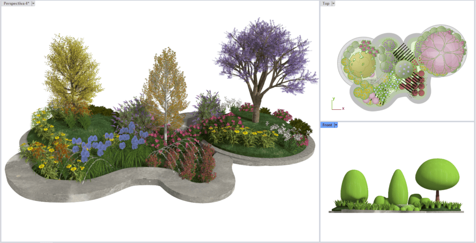Pick the leftmost green tree in Front view
This screenshot has height=243, width=476.
click(x=354, y=186)
